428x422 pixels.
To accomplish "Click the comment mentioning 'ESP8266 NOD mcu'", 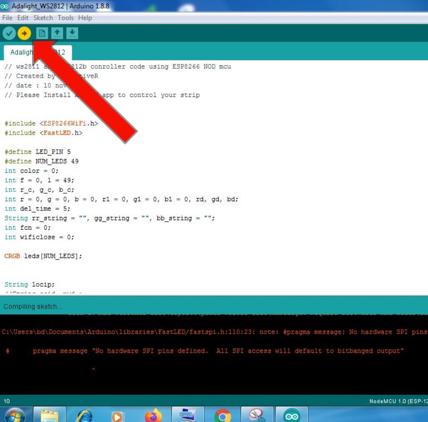I will coord(118,66).
